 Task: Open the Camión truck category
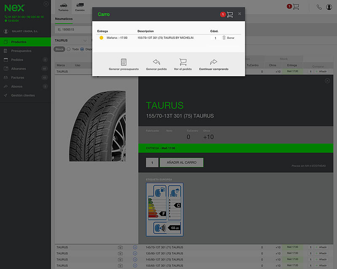tap(80, 7)
